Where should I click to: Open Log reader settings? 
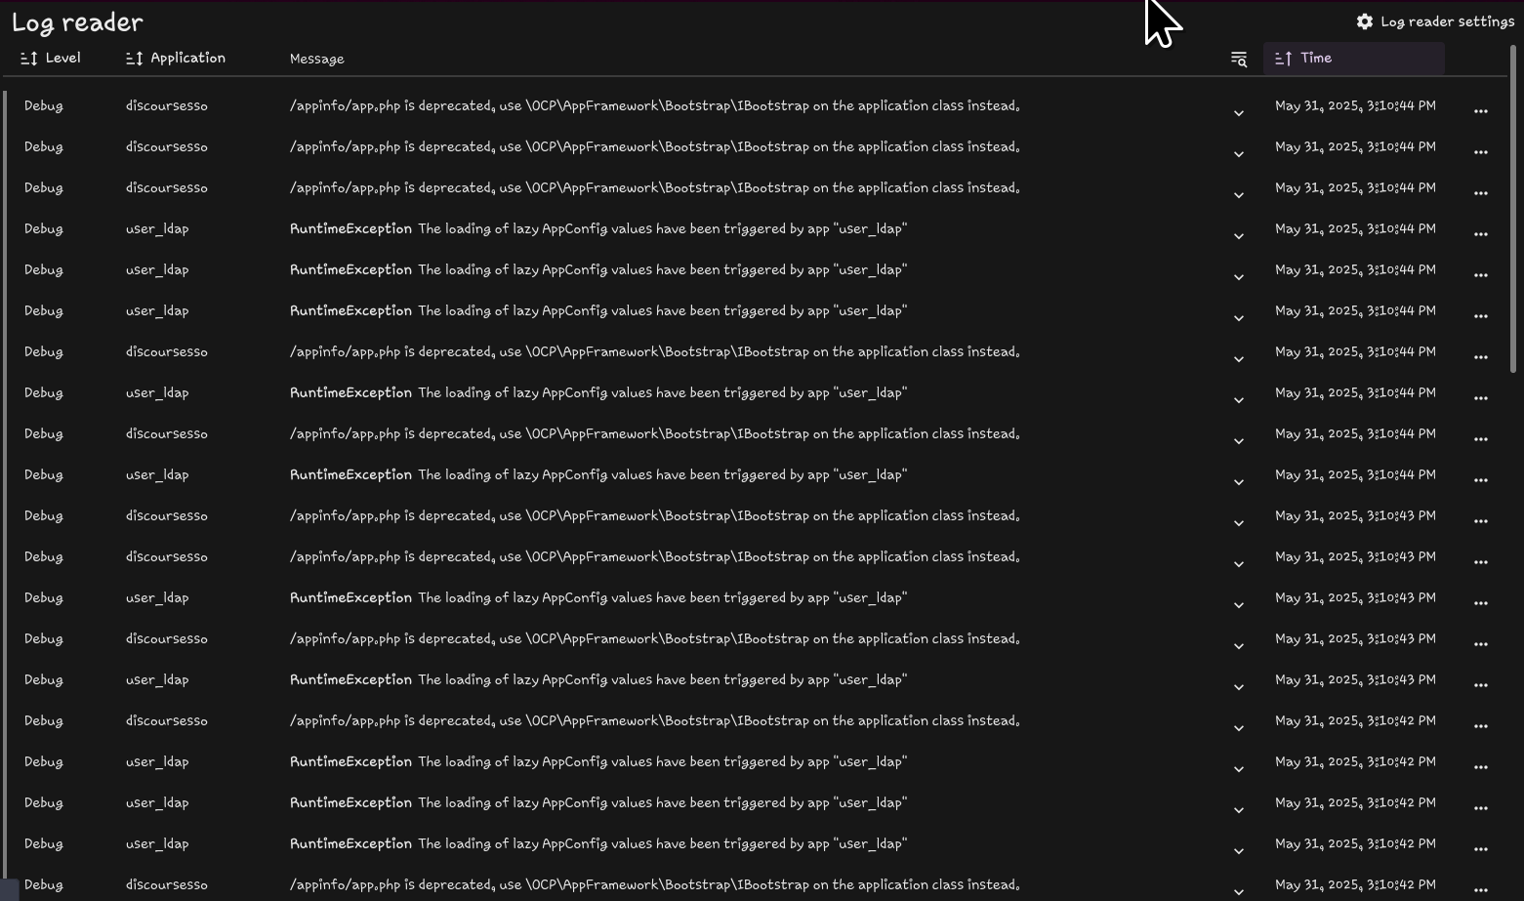[1435, 21]
